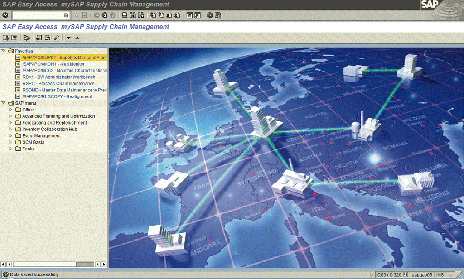Select RSDMD - Master Data Maintenance favorite
464x279 pixels.
(64, 90)
